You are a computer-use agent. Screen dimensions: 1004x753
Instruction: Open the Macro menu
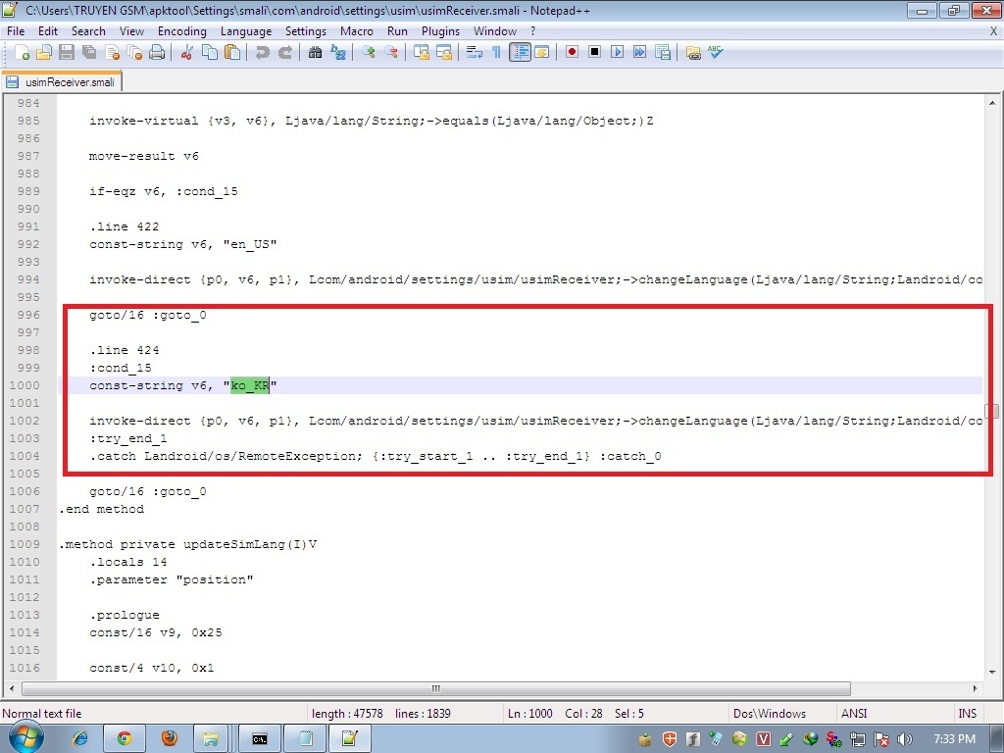click(x=357, y=30)
